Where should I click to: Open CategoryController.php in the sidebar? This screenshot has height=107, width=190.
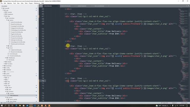pos(17,28)
